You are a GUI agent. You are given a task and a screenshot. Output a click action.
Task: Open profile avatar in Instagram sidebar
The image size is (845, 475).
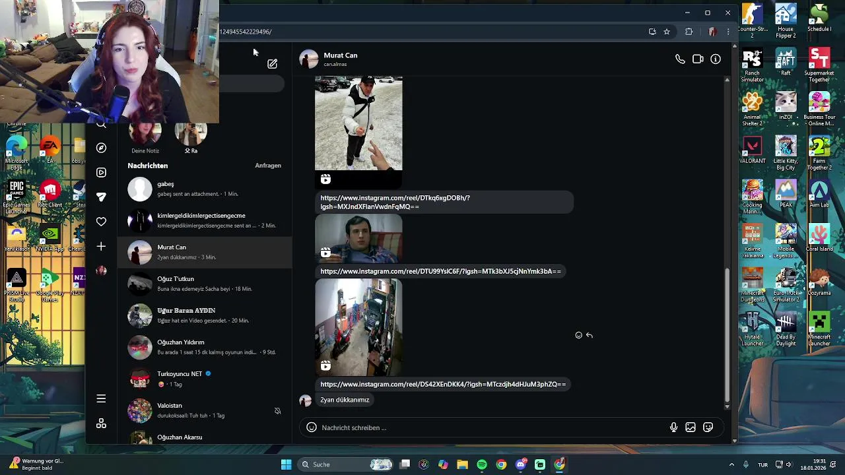[101, 270]
